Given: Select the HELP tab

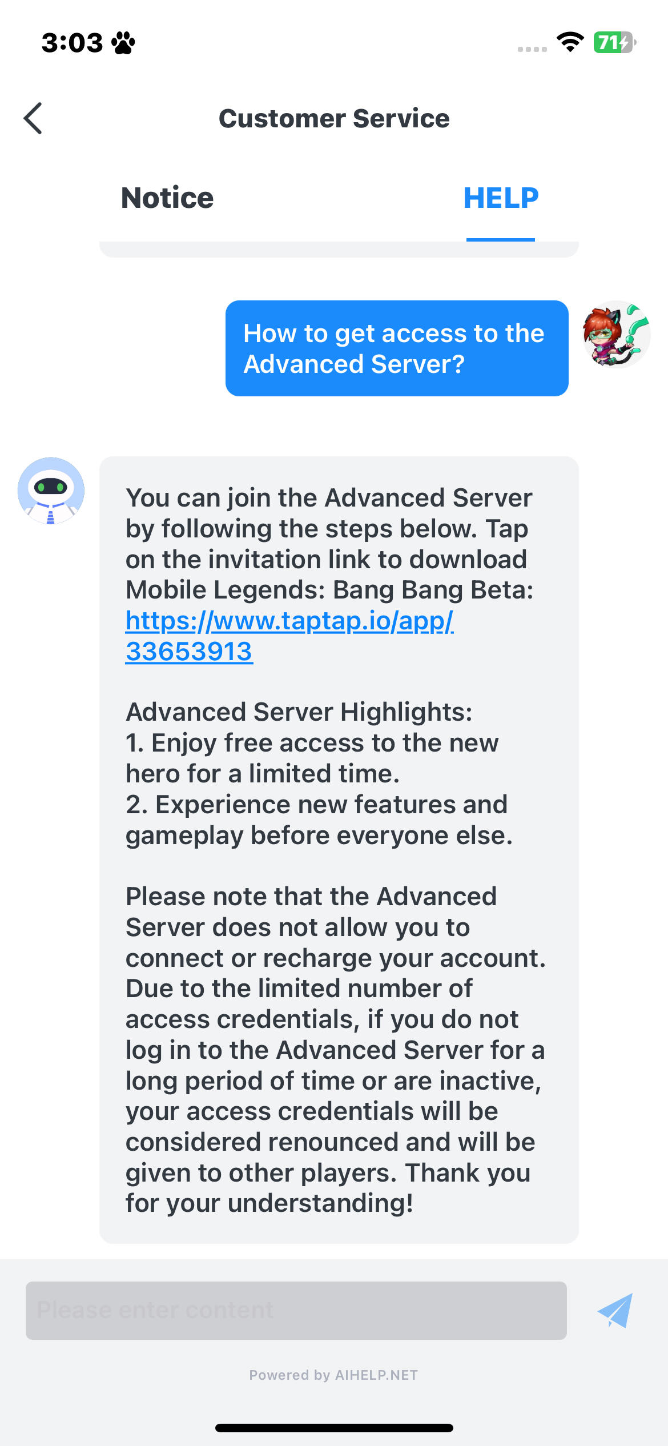Looking at the screenshot, I should [501, 198].
